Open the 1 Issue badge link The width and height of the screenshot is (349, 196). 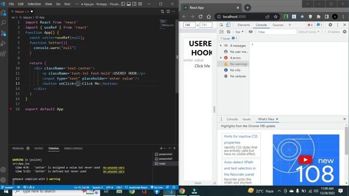(228, 39)
